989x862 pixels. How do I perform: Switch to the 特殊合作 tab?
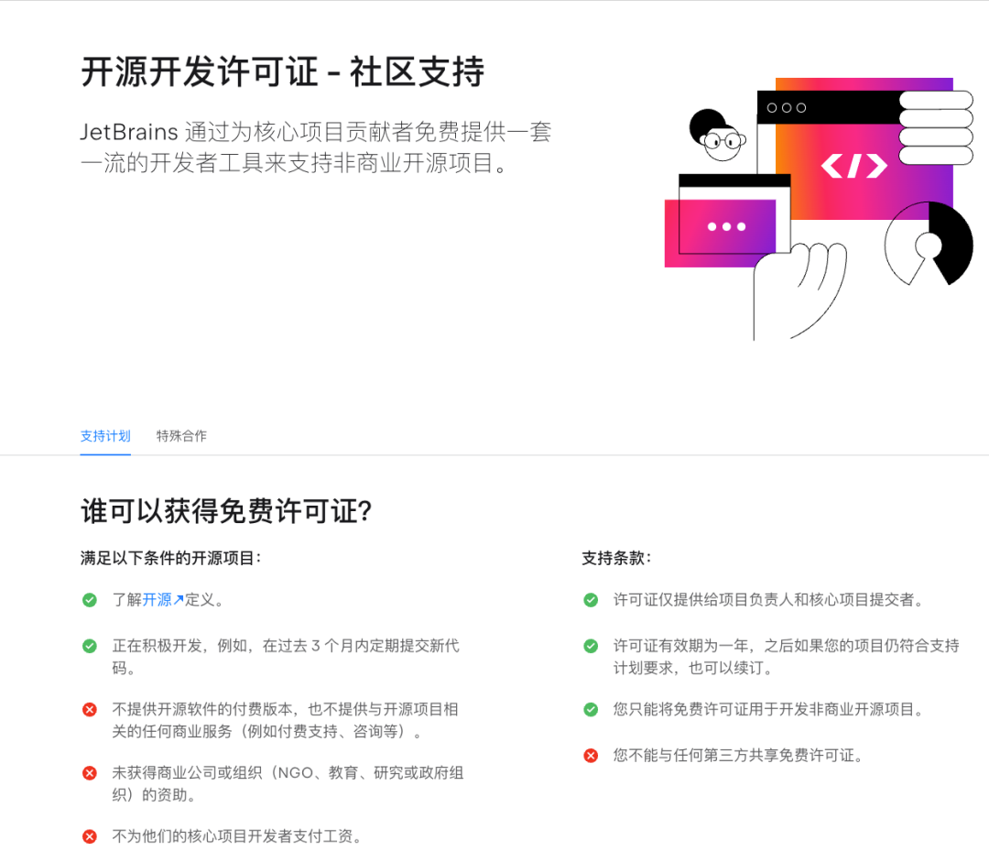click(x=181, y=436)
